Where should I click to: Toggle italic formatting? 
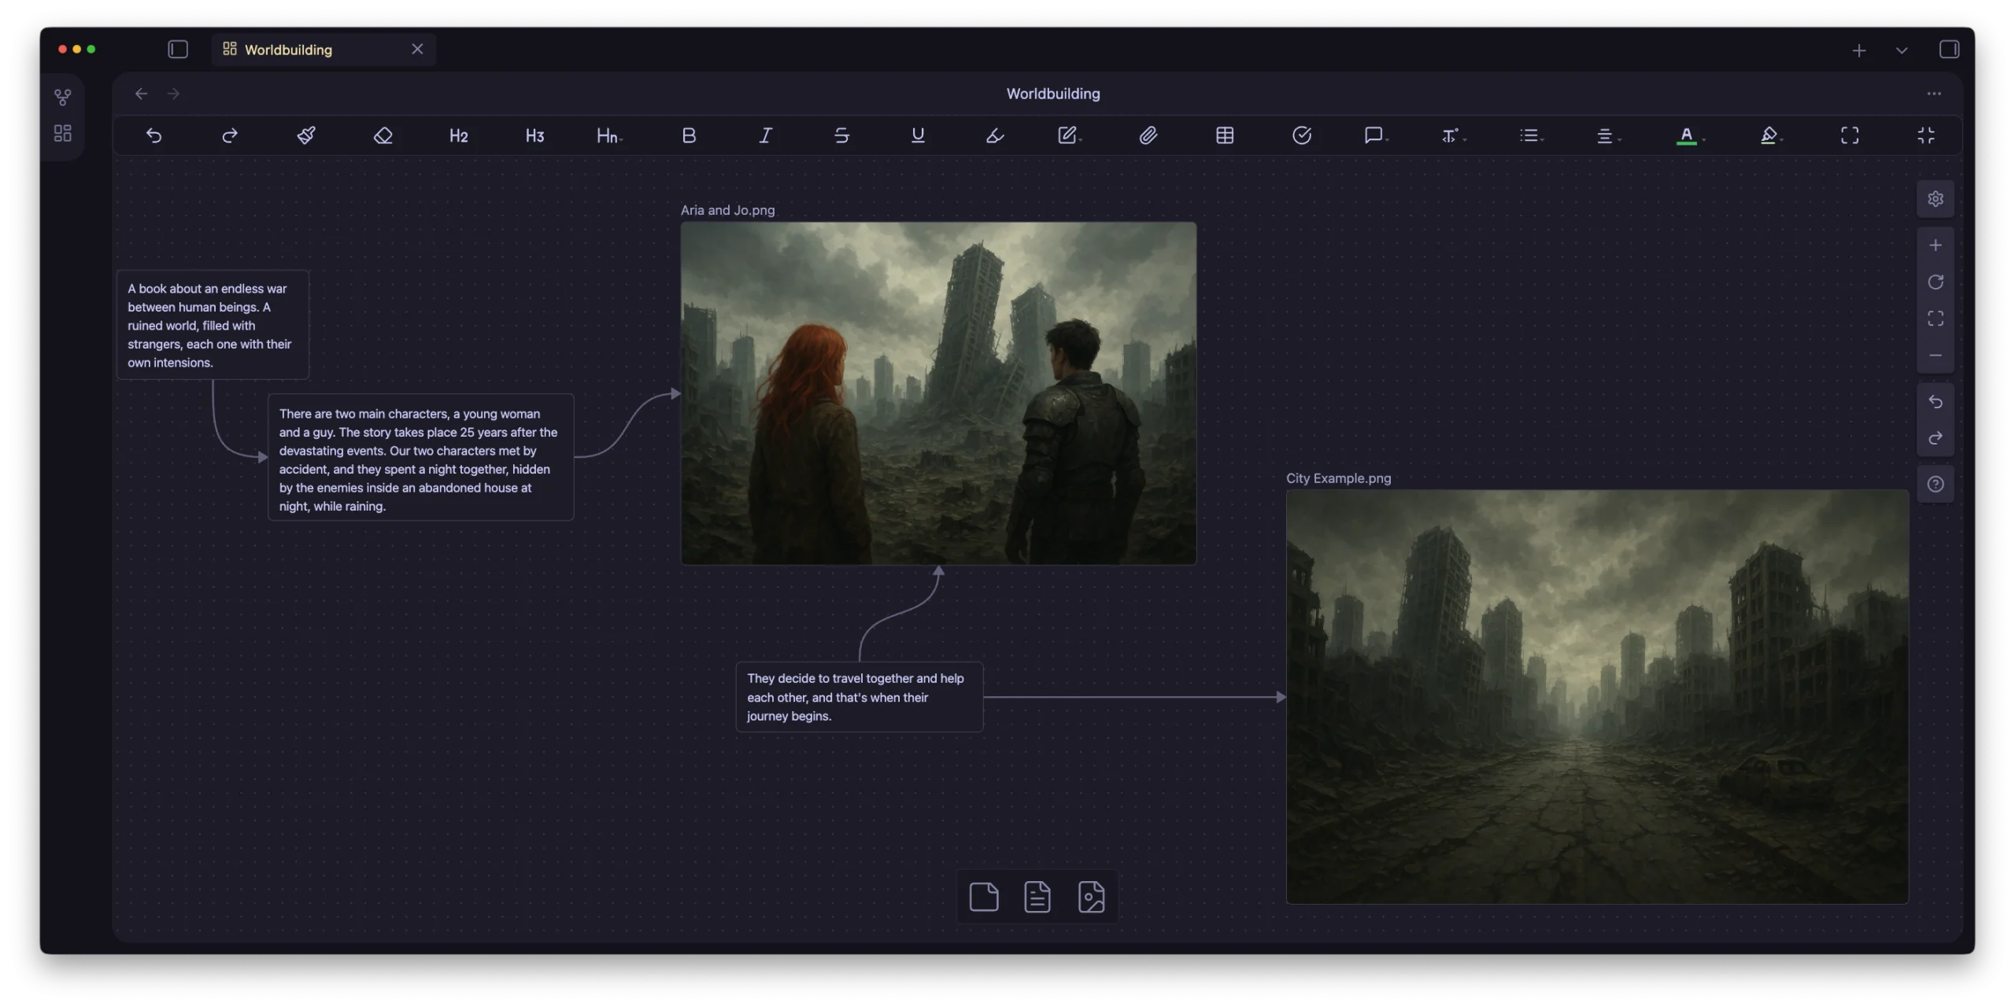click(x=765, y=135)
